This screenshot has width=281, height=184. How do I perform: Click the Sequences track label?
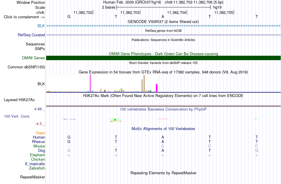pos(35,44)
